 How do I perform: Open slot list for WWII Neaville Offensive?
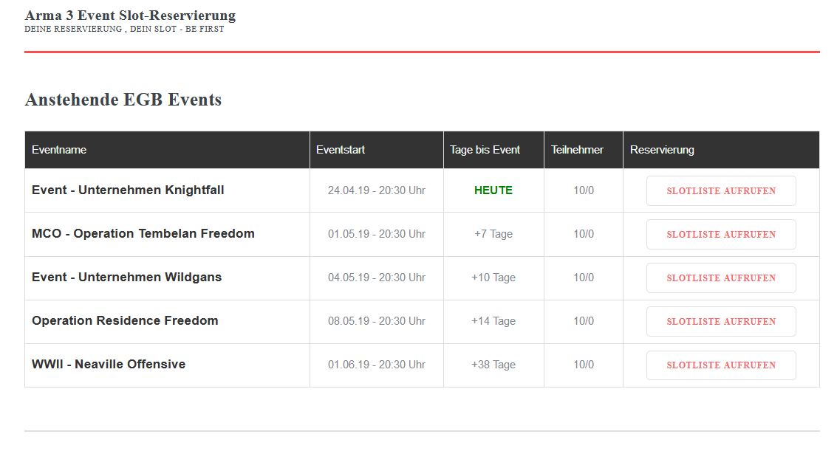click(x=720, y=365)
